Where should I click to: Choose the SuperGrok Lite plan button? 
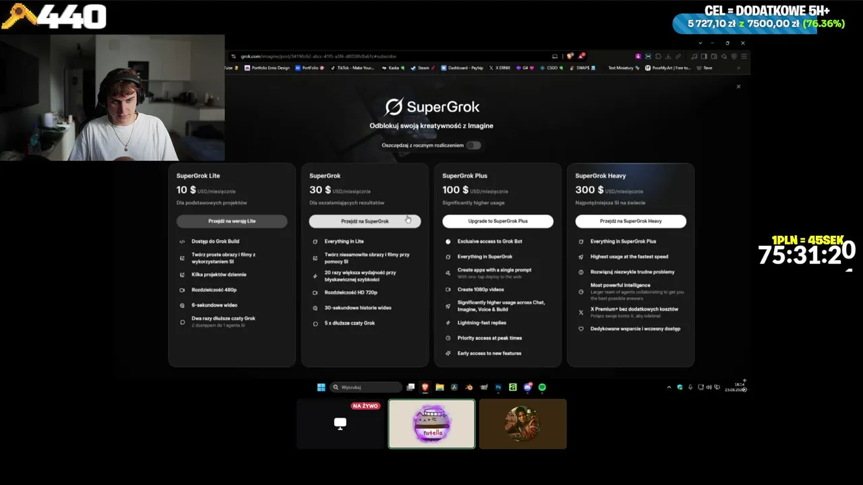[x=232, y=221]
